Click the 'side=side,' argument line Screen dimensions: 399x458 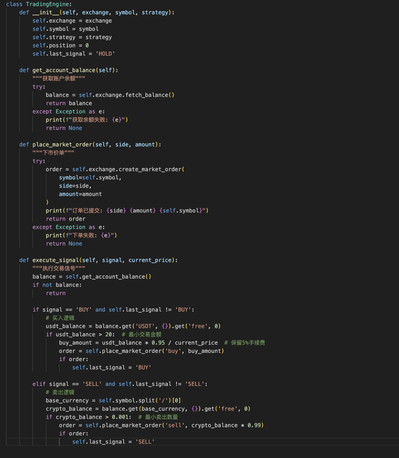click(75, 186)
